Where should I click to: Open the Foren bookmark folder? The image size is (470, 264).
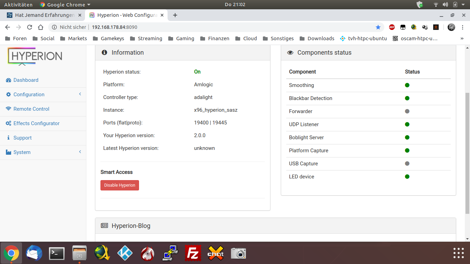(x=16, y=38)
